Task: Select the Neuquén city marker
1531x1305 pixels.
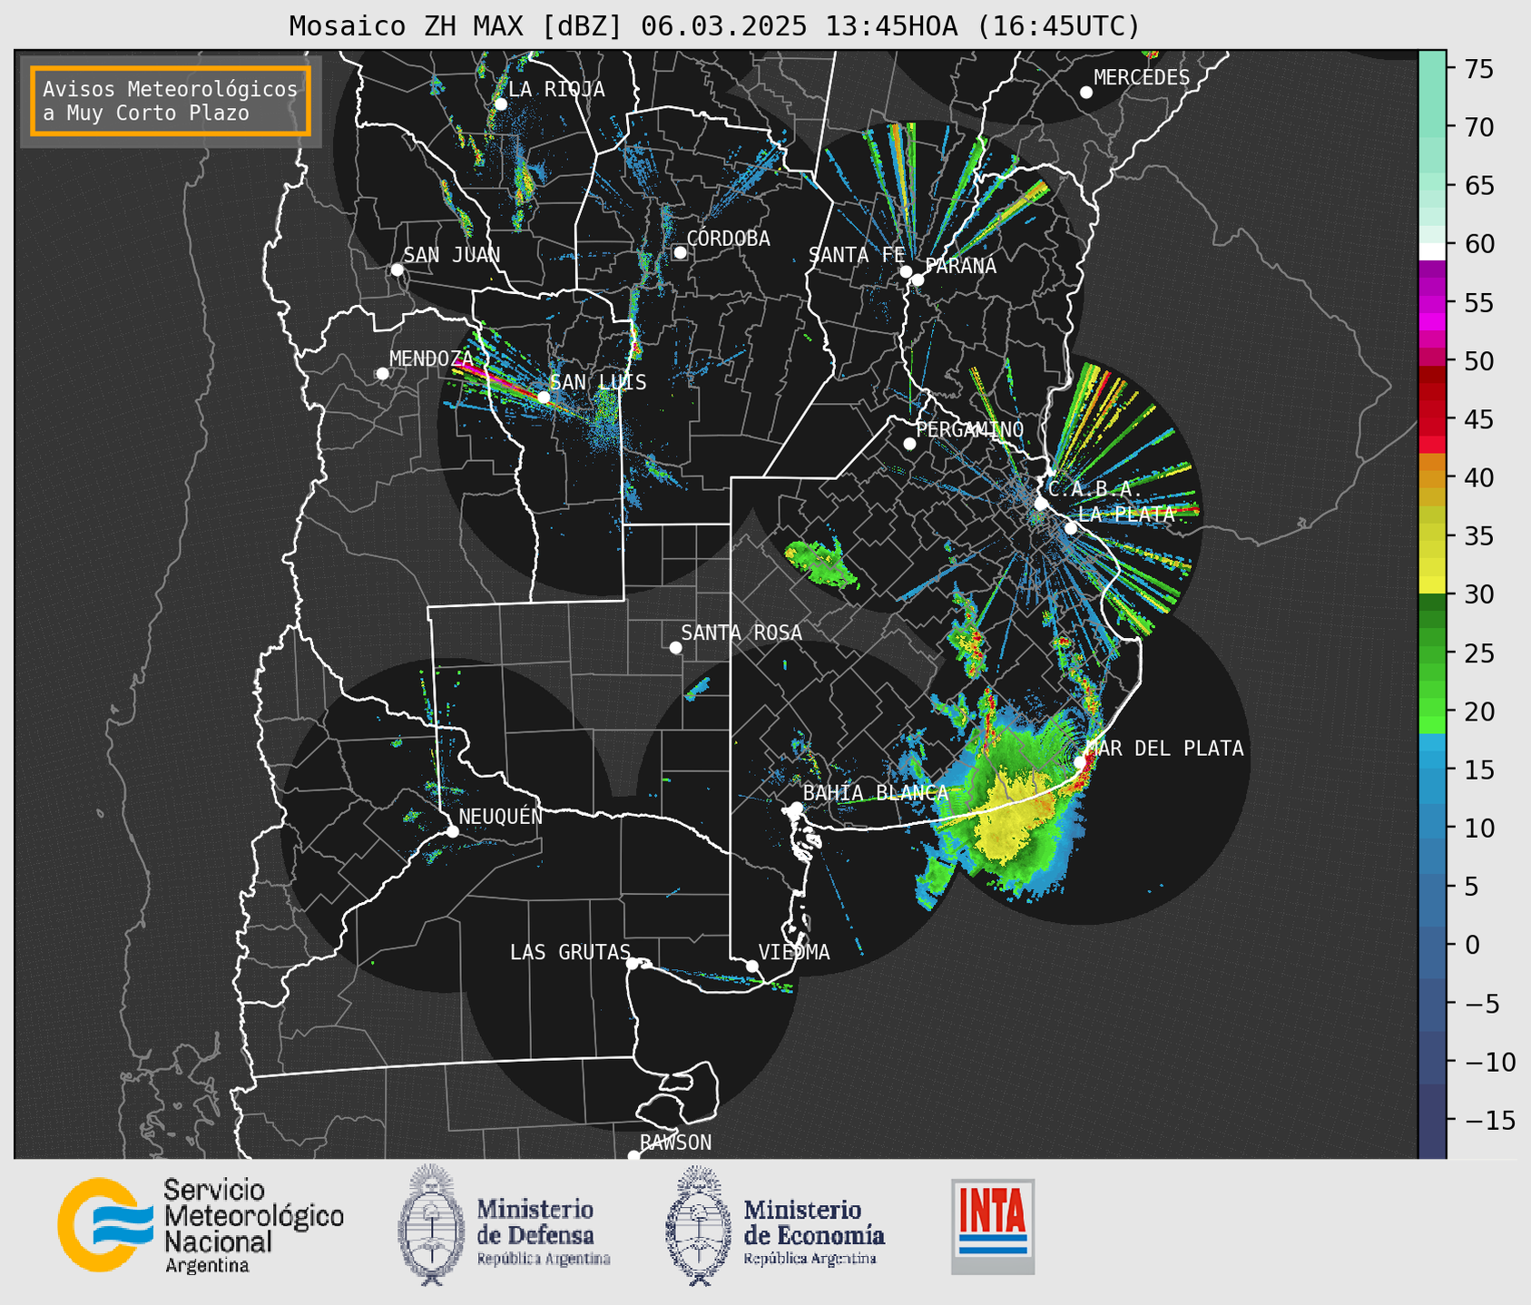Action: (x=452, y=831)
